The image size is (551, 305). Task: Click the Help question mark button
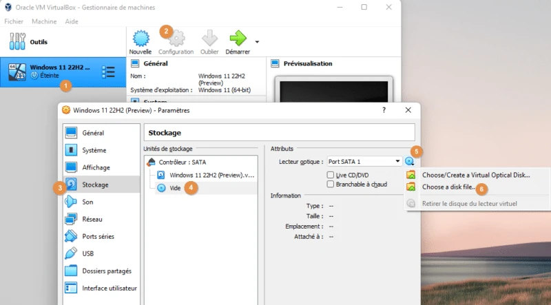384,109
